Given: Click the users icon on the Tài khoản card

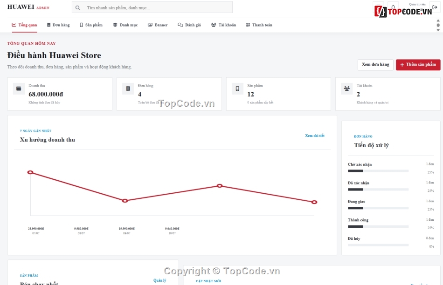Looking at the screenshot, I should [x=346, y=88].
